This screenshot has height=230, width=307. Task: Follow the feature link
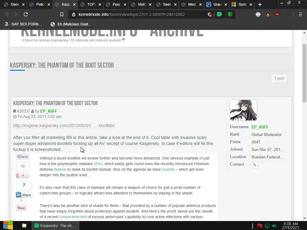coord(60,170)
